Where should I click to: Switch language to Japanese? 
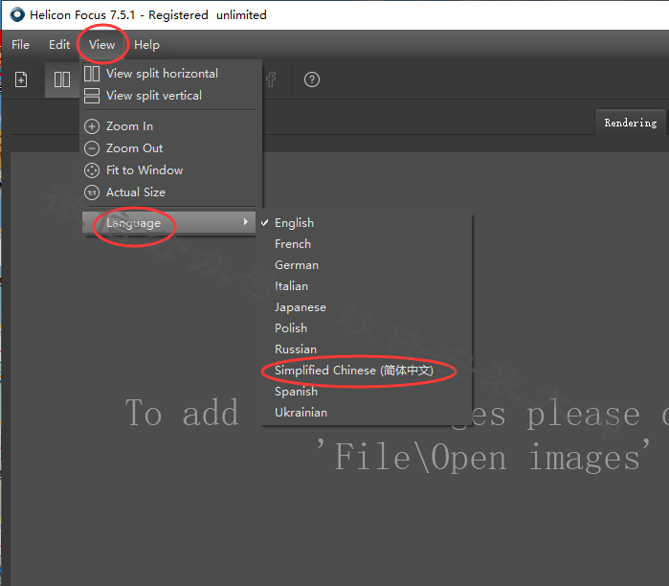367,307
